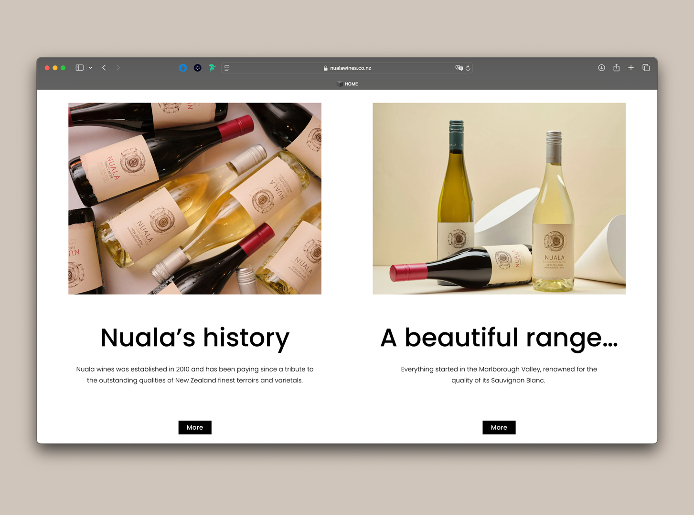Go back to the previous page

coord(104,68)
